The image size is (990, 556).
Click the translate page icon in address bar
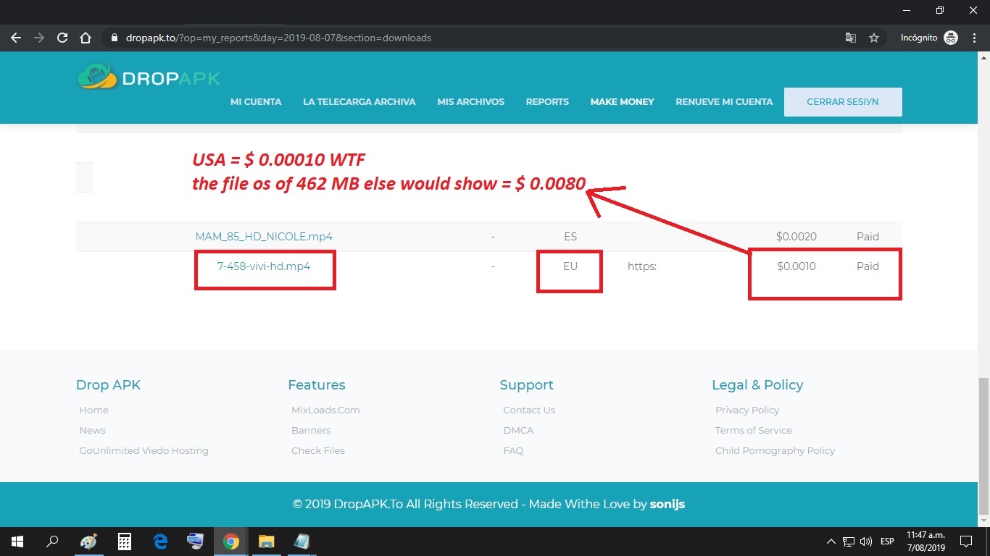coord(851,38)
